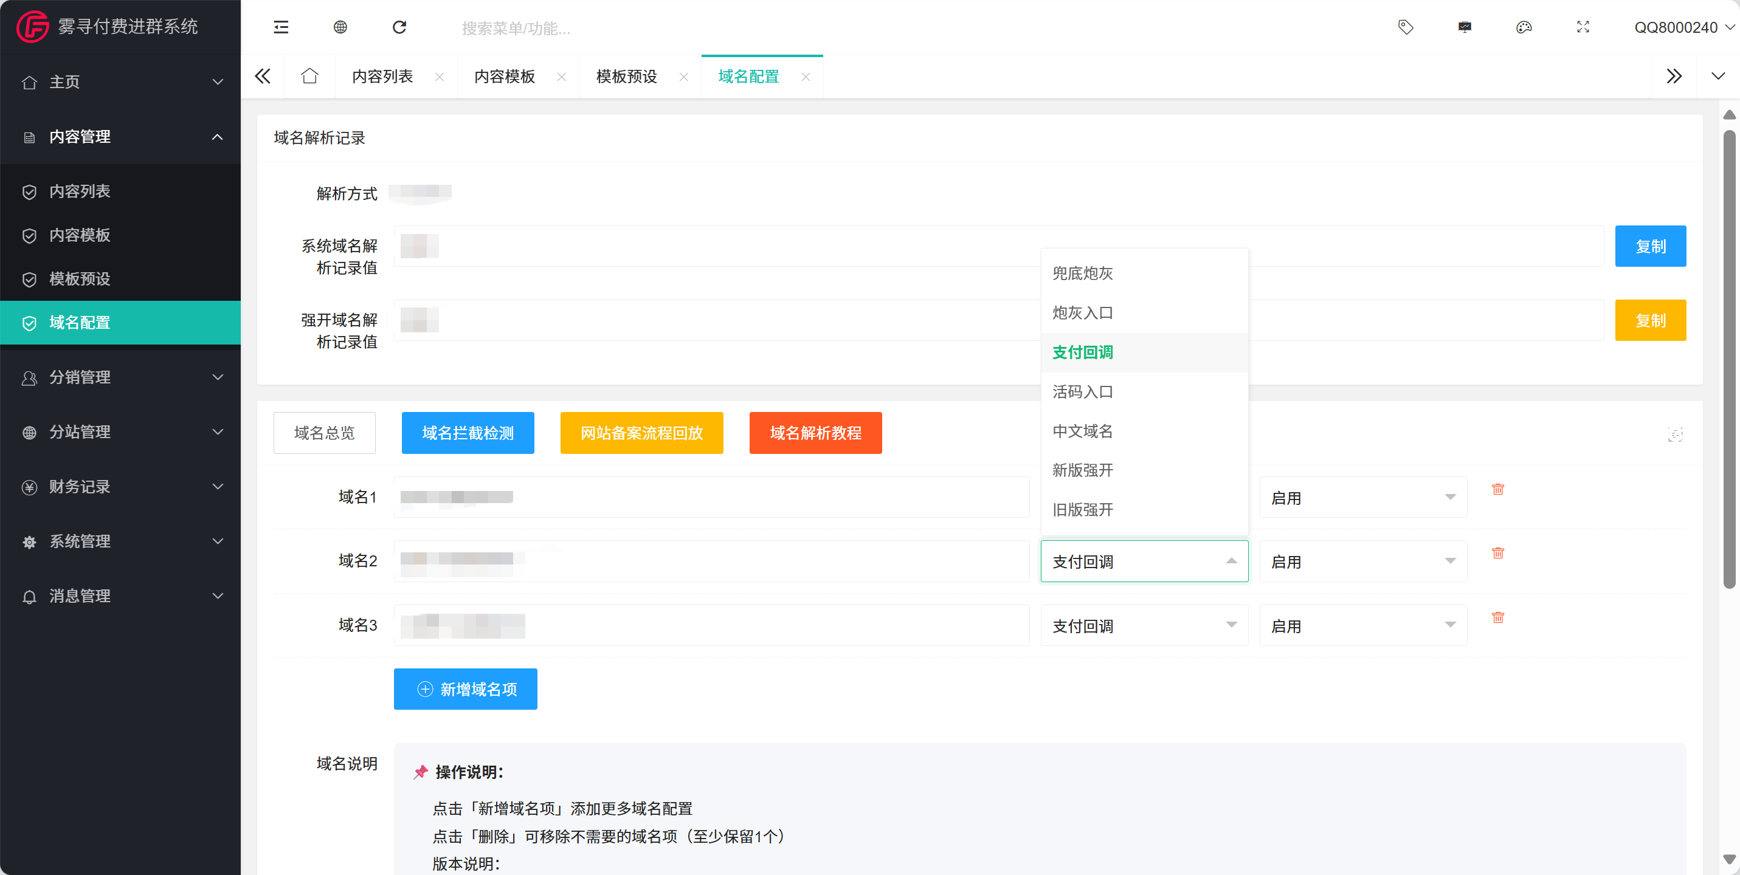The image size is (1740, 875).
Task: Open 域名2 启用 status dropdown
Action: pos(1363,561)
